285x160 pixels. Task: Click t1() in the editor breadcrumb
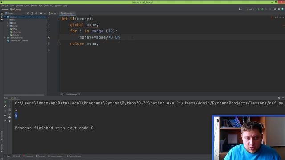[x=62, y=94]
